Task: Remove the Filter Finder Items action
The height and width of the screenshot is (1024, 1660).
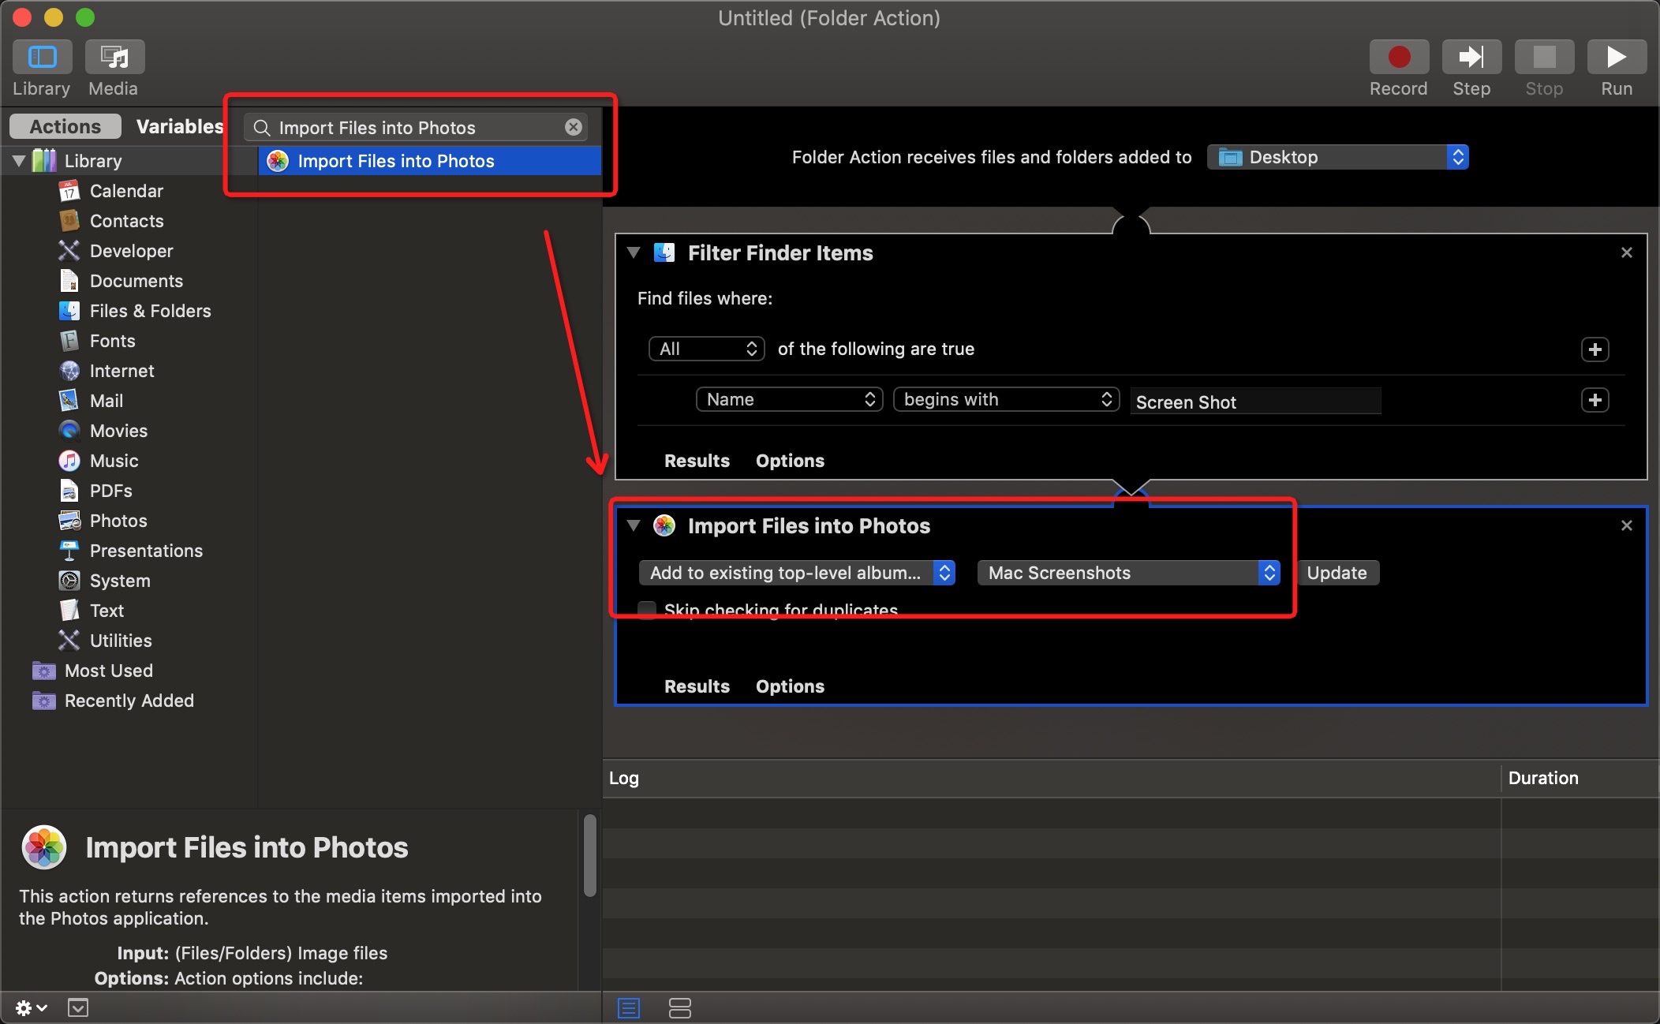Action: click(1626, 252)
